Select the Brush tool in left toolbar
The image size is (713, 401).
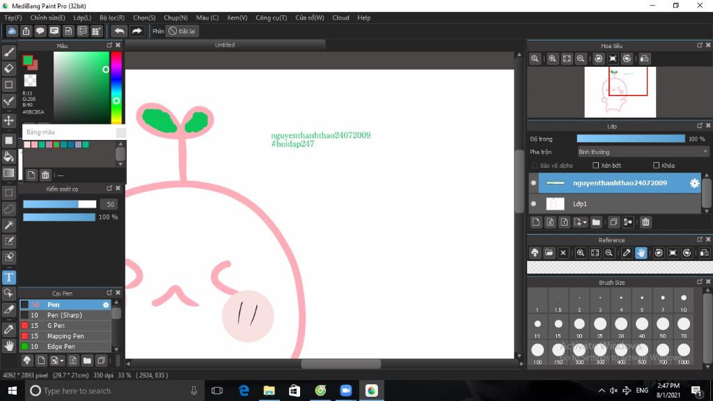tap(8, 52)
